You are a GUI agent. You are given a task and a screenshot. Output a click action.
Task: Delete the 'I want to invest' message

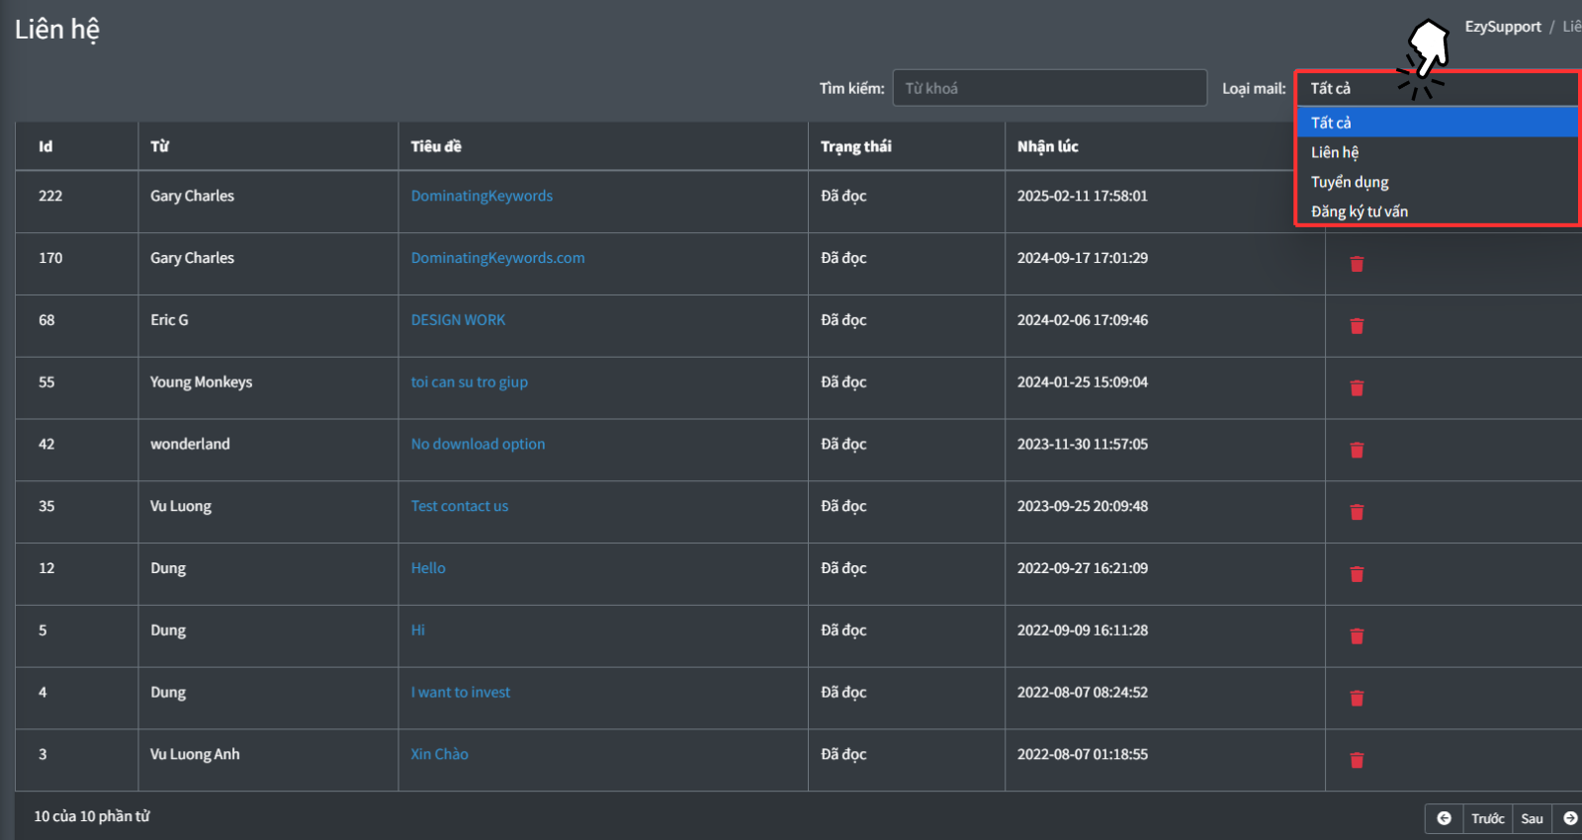[x=1357, y=699]
